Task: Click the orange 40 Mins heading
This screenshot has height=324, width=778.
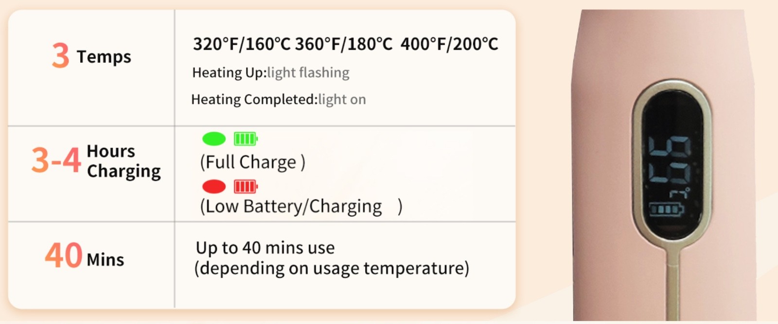Action: click(x=84, y=256)
